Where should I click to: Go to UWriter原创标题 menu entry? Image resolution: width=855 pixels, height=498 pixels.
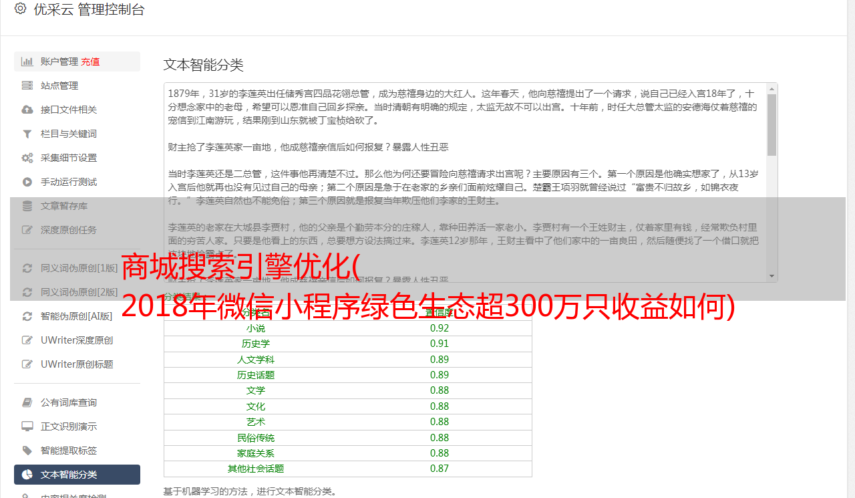(77, 364)
